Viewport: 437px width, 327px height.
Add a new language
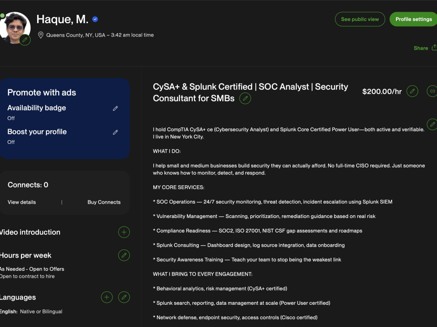(107, 297)
